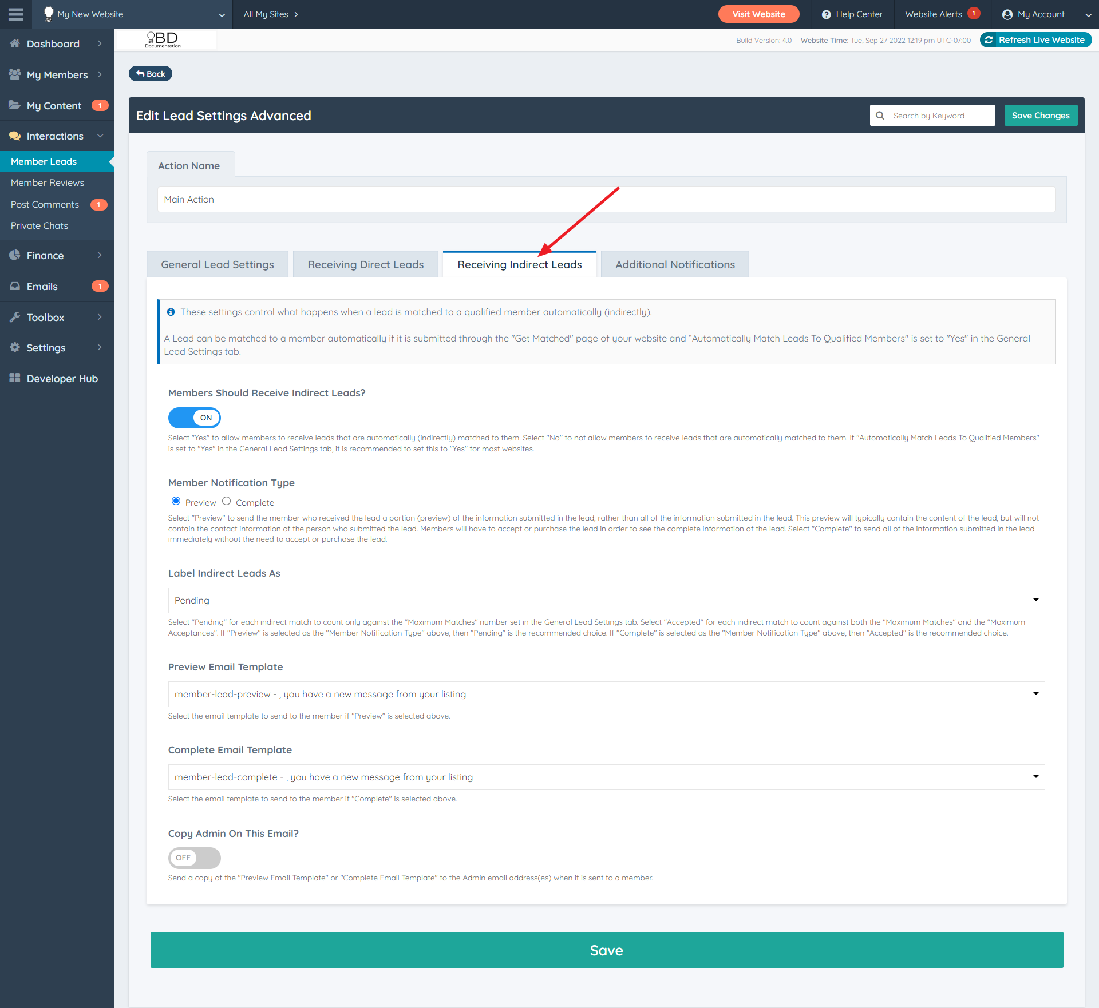Image resolution: width=1099 pixels, height=1008 pixels.
Task: Open the Complete Email Template dropdown
Action: click(606, 777)
